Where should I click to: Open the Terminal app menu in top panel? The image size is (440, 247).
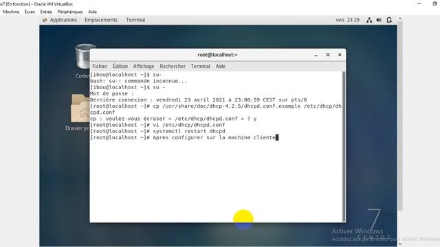(x=135, y=20)
